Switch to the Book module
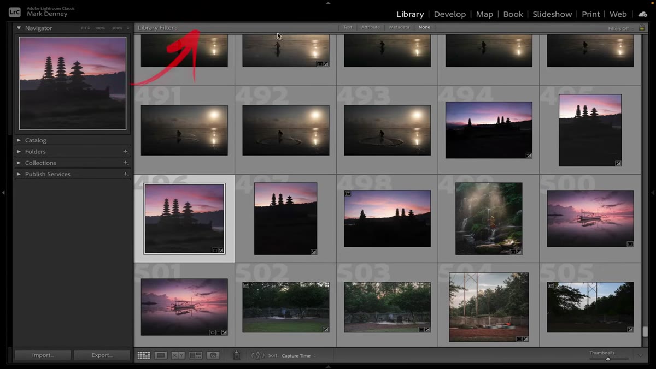656x369 pixels. pyautogui.click(x=513, y=14)
